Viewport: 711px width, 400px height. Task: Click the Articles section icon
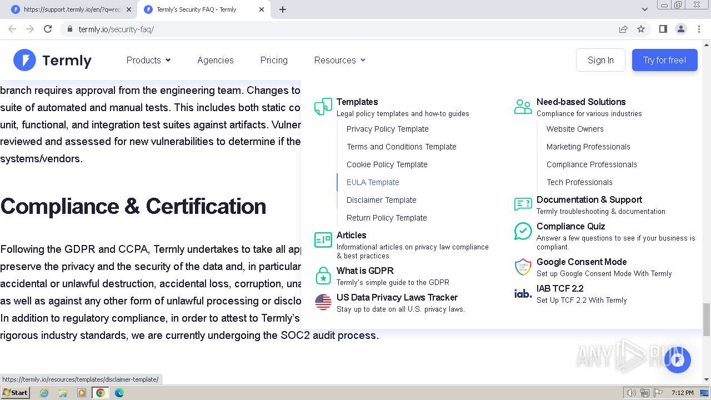click(x=323, y=240)
